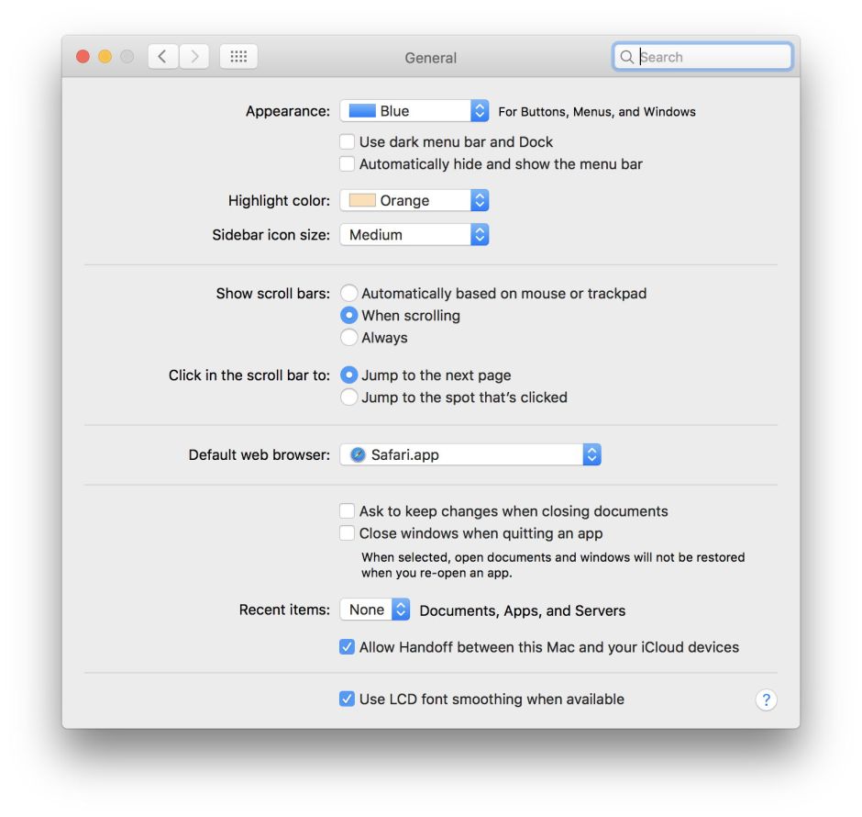Go back using the left chevron button
The width and height of the screenshot is (862, 817).
[x=162, y=57]
